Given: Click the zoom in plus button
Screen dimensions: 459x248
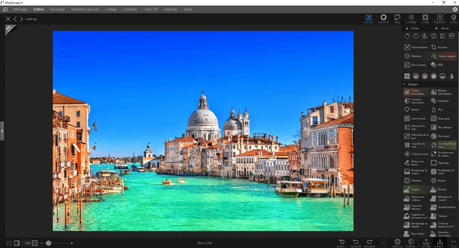Looking at the screenshot, I should click(x=72, y=243).
